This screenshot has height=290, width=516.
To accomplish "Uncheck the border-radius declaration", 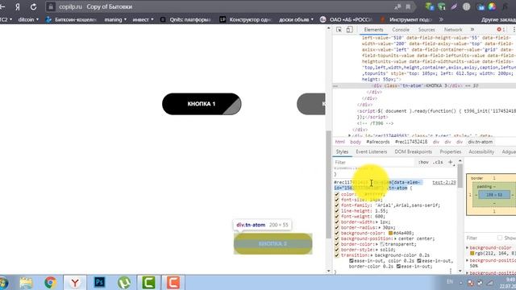I will pyautogui.click(x=337, y=227).
